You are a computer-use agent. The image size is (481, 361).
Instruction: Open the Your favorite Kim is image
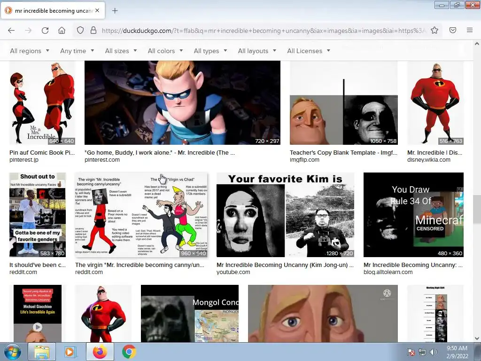coord(285,214)
